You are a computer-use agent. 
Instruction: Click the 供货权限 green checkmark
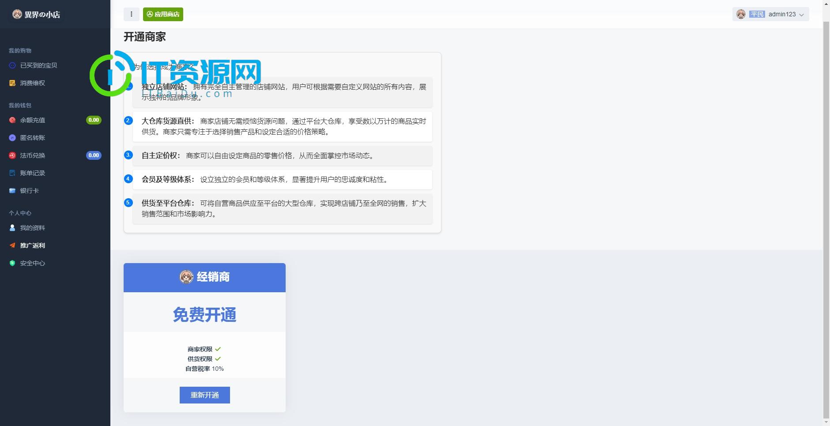pos(218,359)
